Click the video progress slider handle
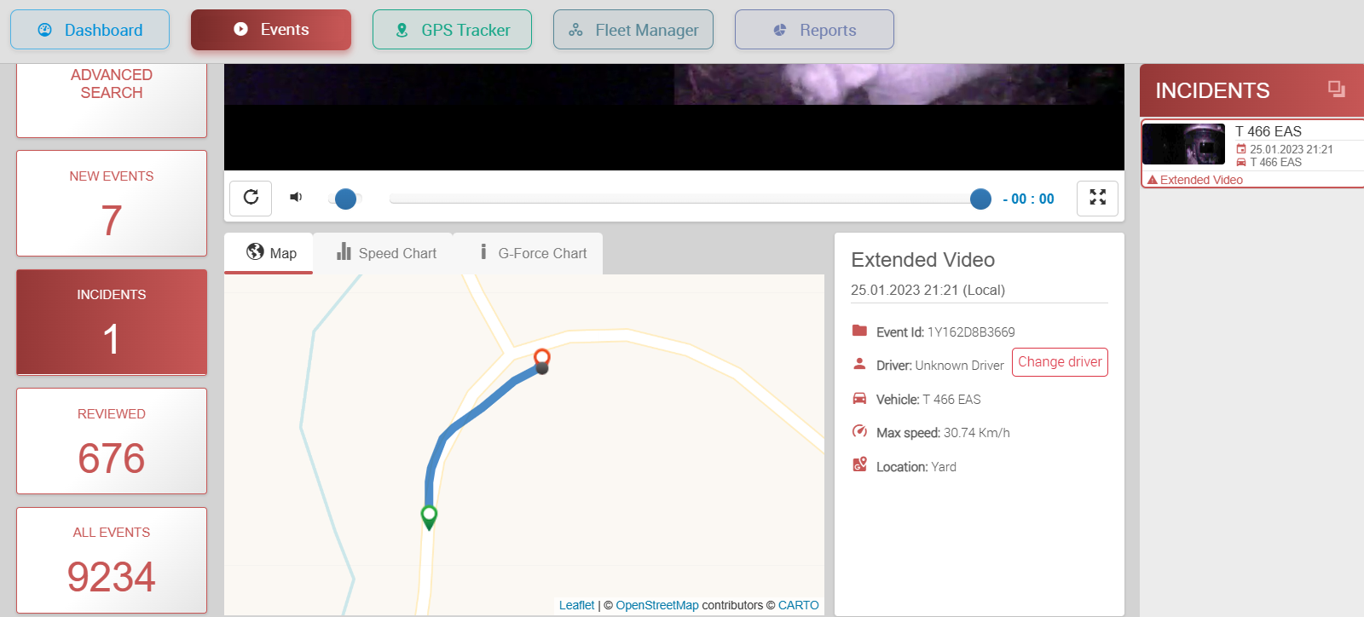The height and width of the screenshot is (617, 1364). (x=980, y=199)
